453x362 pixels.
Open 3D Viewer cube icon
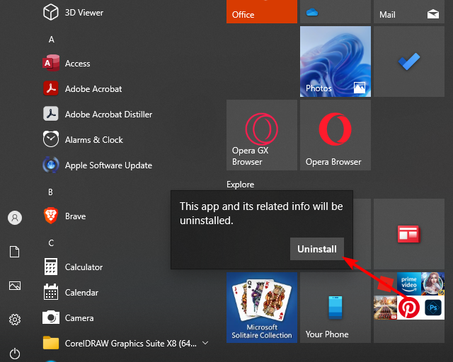pyautogui.click(x=50, y=12)
